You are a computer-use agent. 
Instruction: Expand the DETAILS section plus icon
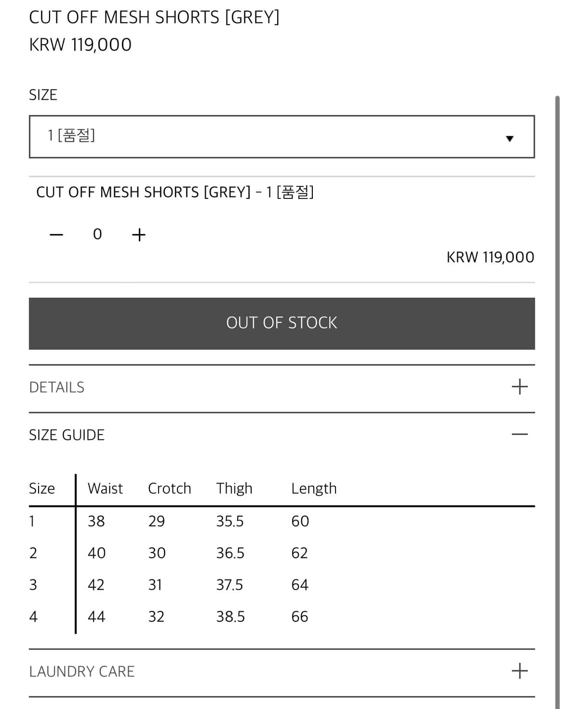tap(520, 386)
